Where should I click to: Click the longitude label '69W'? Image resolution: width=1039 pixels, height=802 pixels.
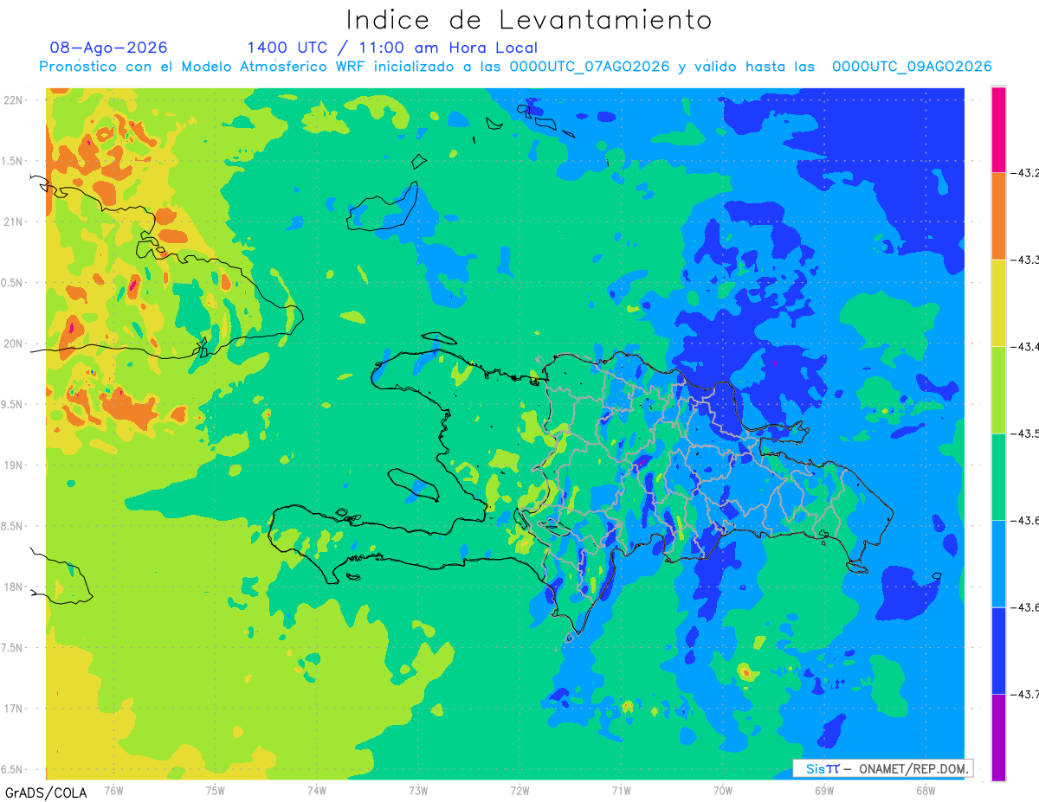823,791
